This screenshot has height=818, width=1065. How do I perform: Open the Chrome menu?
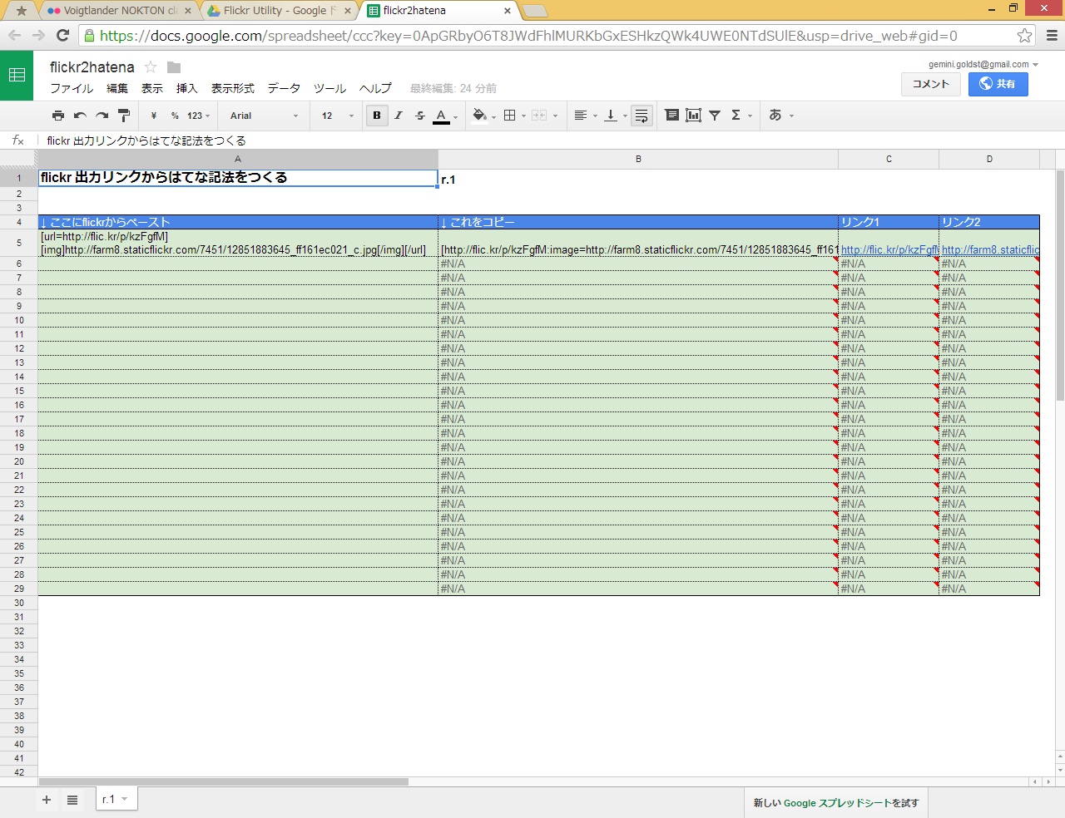pyautogui.click(x=1052, y=36)
